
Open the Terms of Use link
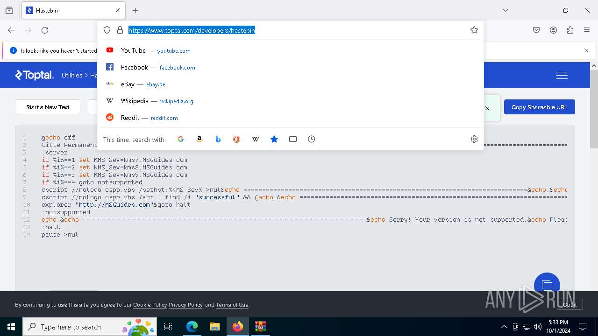pos(232,305)
